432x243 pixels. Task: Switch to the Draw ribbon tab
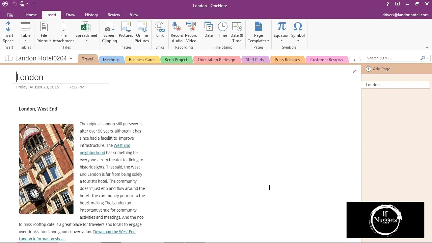point(71,15)
